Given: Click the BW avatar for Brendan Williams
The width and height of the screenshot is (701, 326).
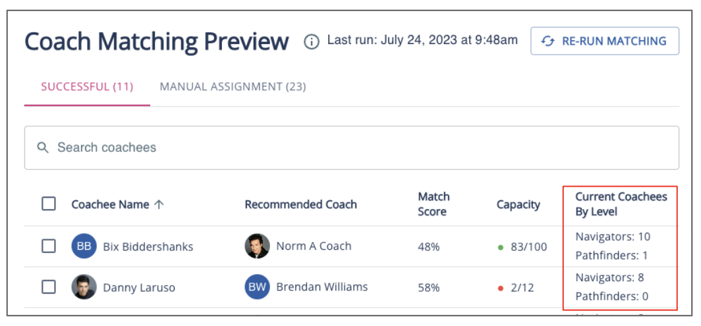Looking at the screenshot, I should 257,287.
